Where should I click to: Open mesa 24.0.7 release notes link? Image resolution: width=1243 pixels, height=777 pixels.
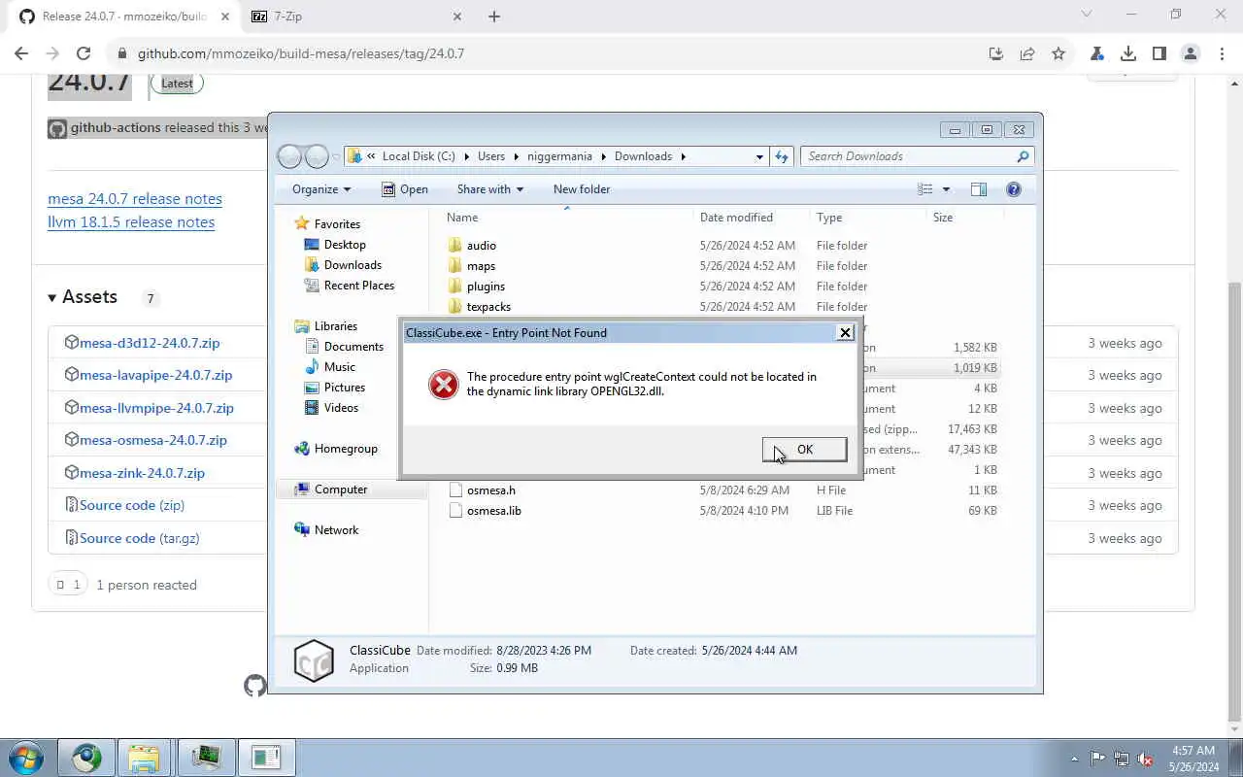click(x=135, y=199)
